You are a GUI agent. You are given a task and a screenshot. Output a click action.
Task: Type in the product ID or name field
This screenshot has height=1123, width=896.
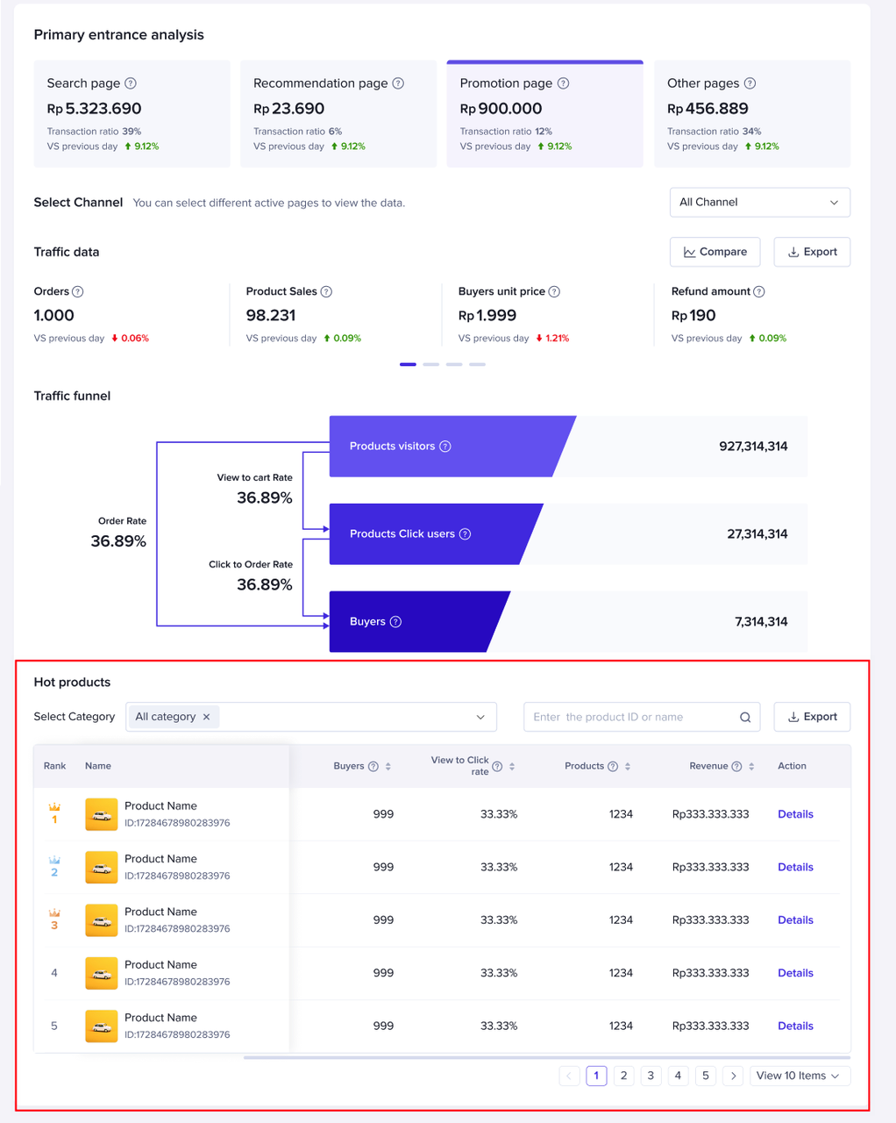631,717
